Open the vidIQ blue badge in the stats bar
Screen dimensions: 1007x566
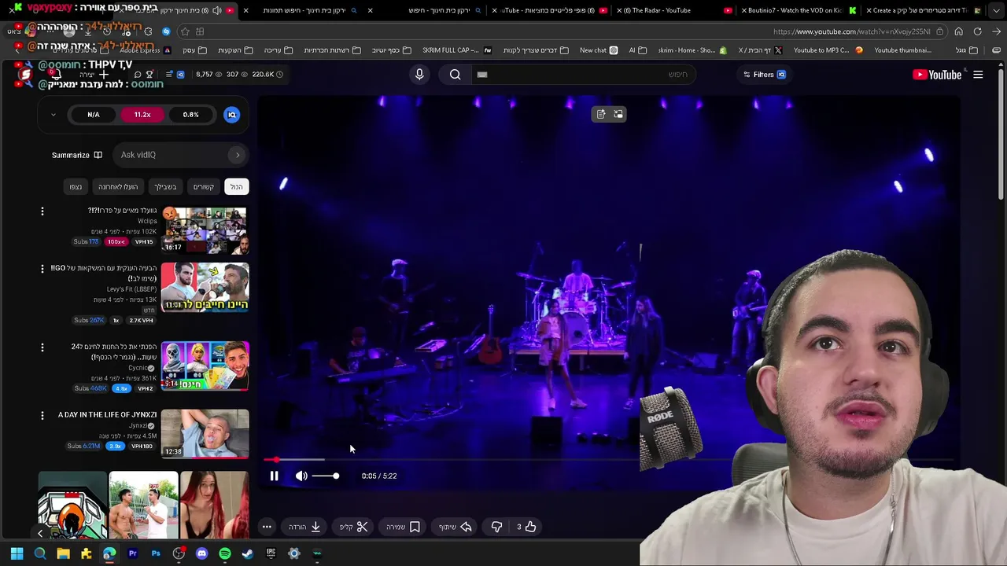tap(180, 75)
